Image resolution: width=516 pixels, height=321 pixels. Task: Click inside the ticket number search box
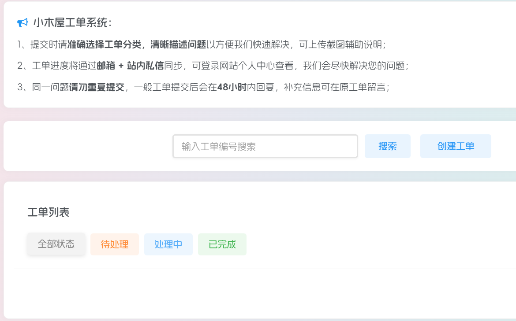click(x=265, y=146)
